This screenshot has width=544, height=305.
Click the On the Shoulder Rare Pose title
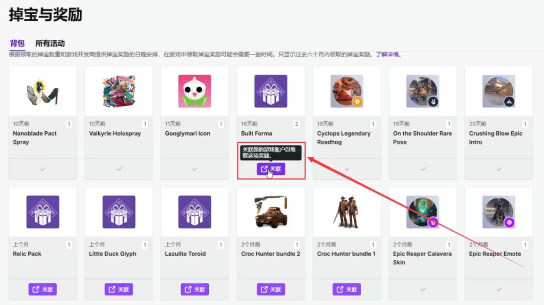click(x=422, y=138)
